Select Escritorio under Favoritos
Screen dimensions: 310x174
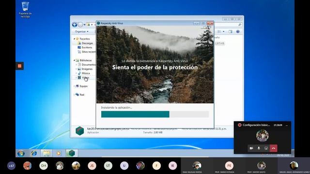(87, 47)
